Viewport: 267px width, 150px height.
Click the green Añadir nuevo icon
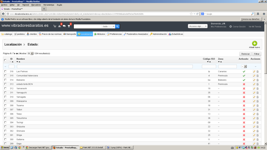[254, 43]
